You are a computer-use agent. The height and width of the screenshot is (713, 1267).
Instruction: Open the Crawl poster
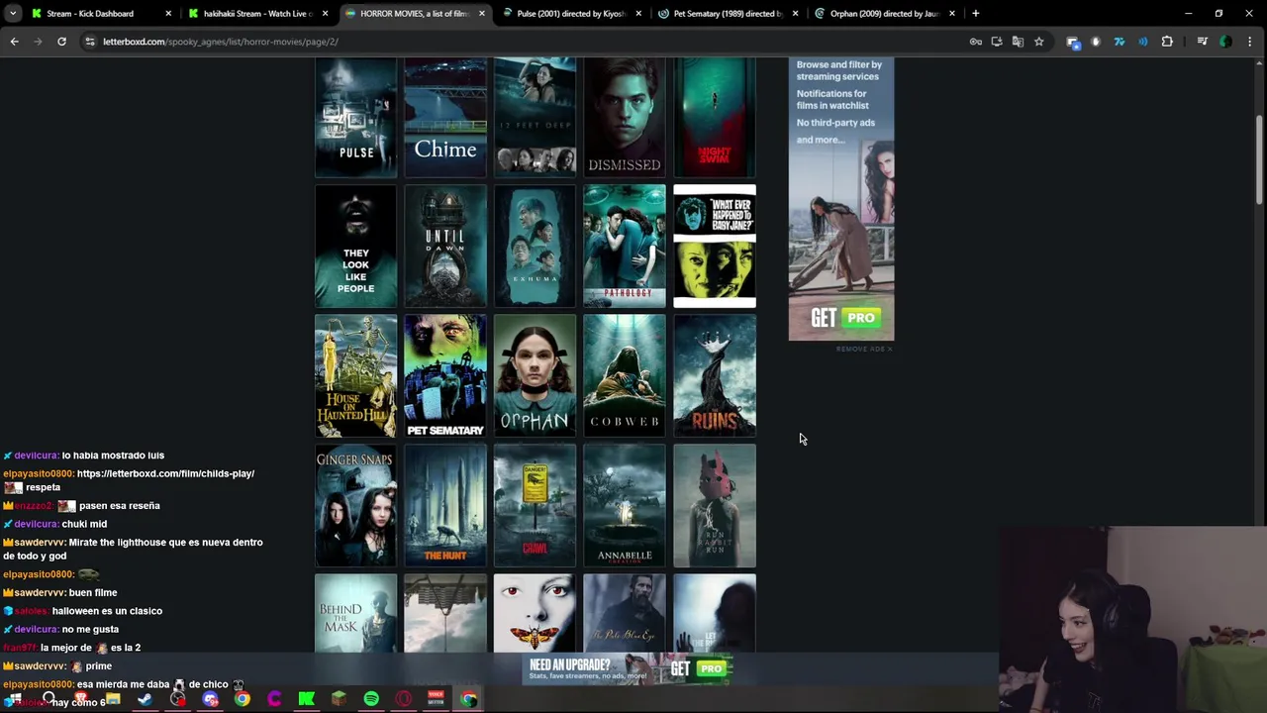pyautogui.click(x=535, y=505)
